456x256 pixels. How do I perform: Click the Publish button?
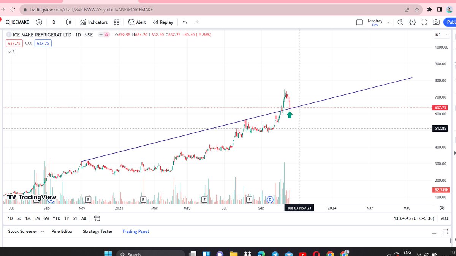451,22
